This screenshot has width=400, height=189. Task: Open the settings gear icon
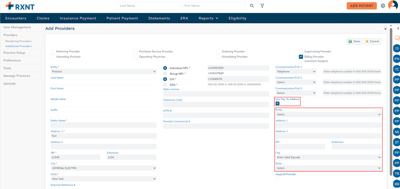pos(383,6)
